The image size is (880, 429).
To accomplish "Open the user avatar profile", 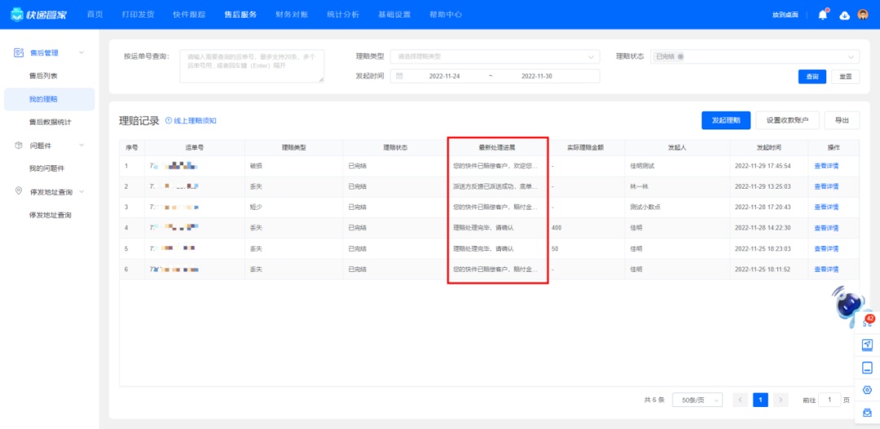I will pyautogui.click(x=863, y=15).
